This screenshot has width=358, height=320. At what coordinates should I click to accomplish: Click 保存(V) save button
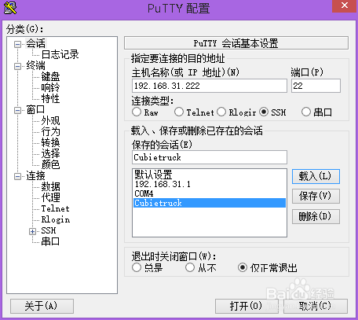pos(316,197)
